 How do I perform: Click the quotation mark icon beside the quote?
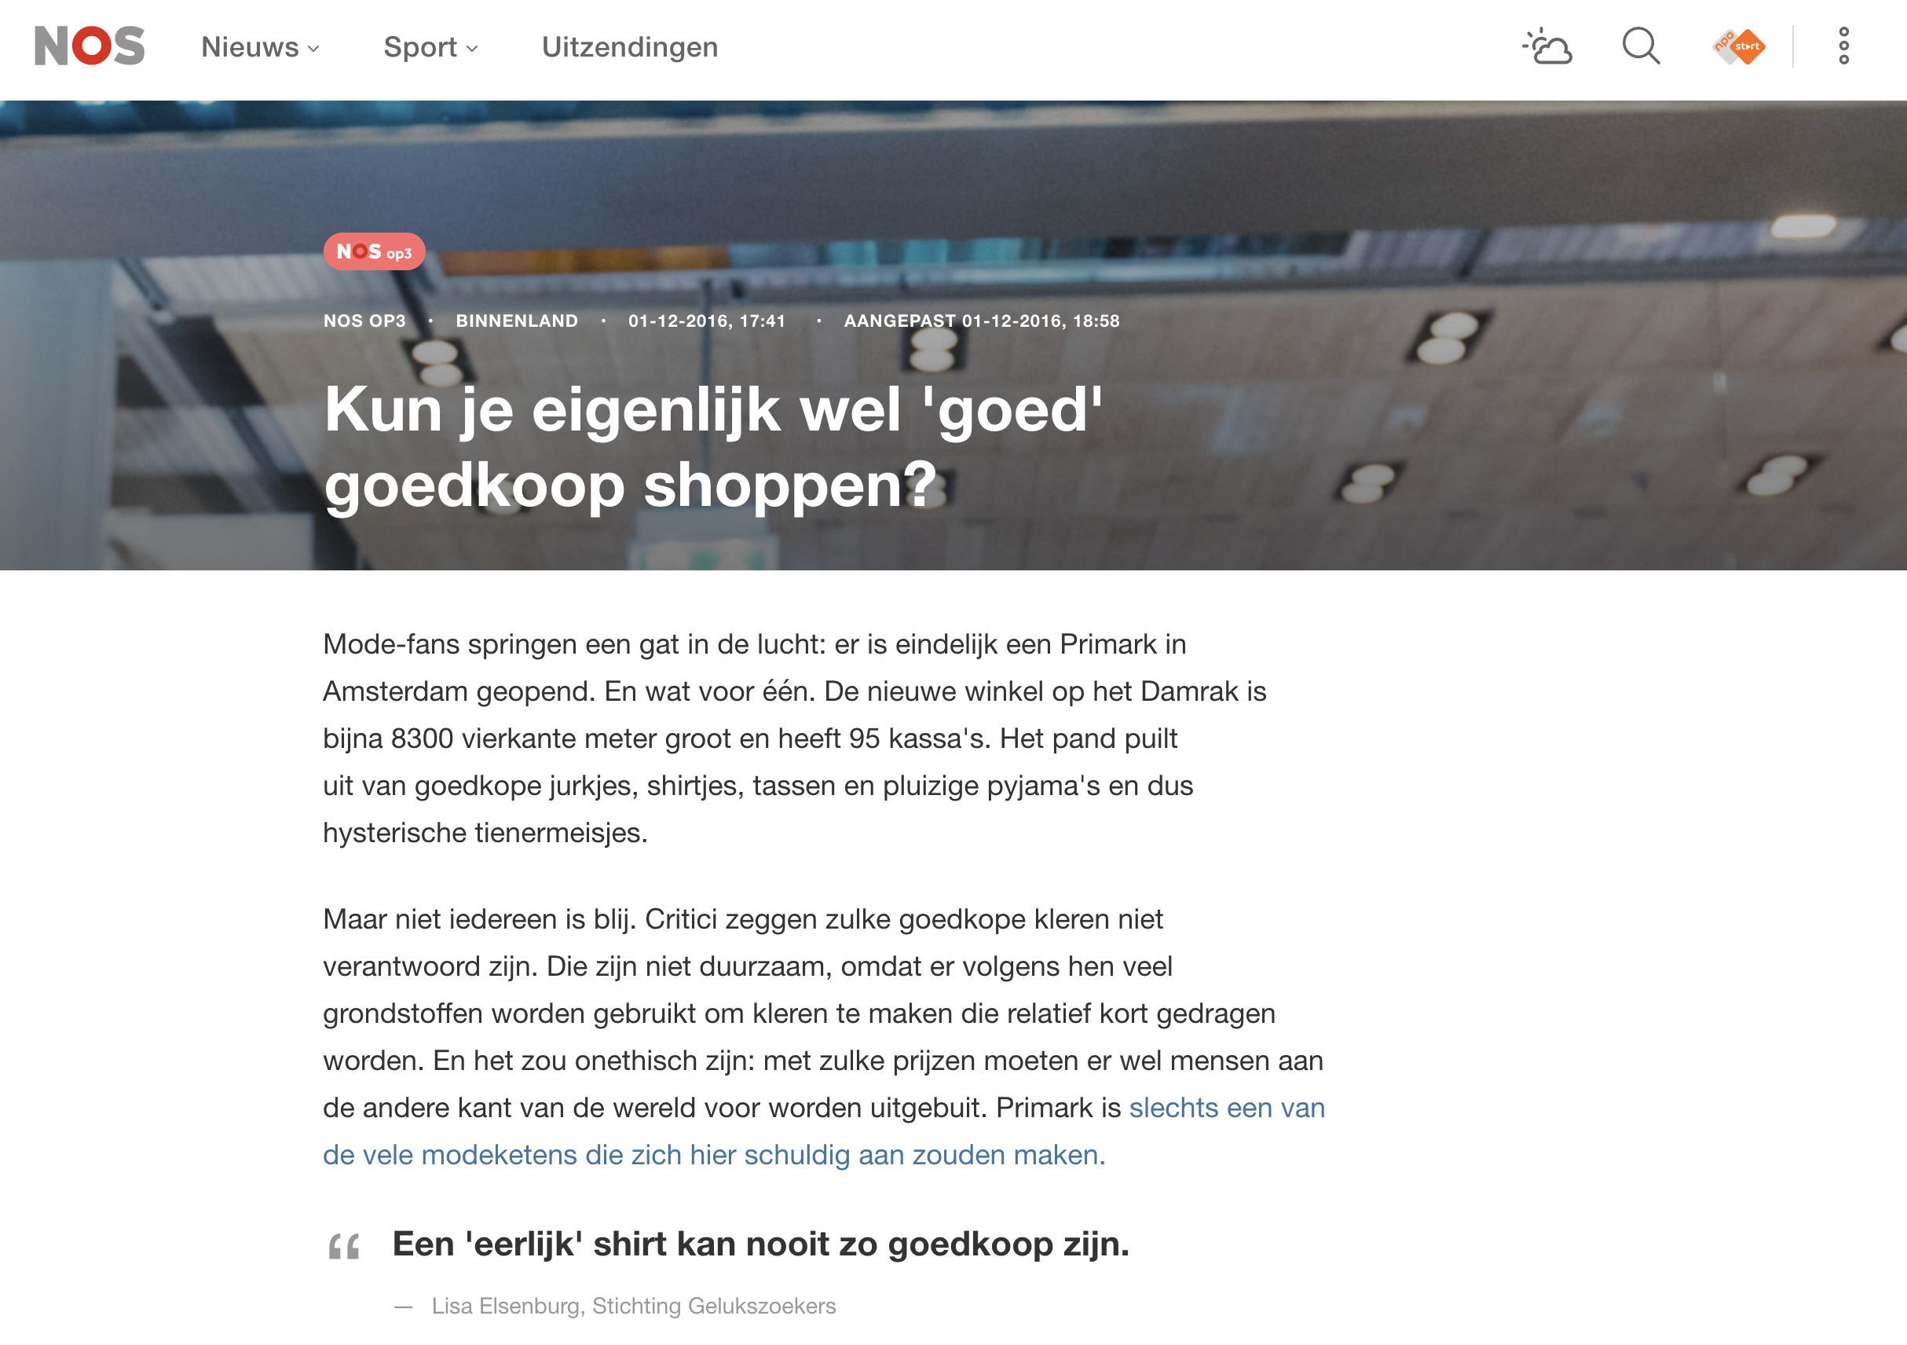tap(344, 1246)
